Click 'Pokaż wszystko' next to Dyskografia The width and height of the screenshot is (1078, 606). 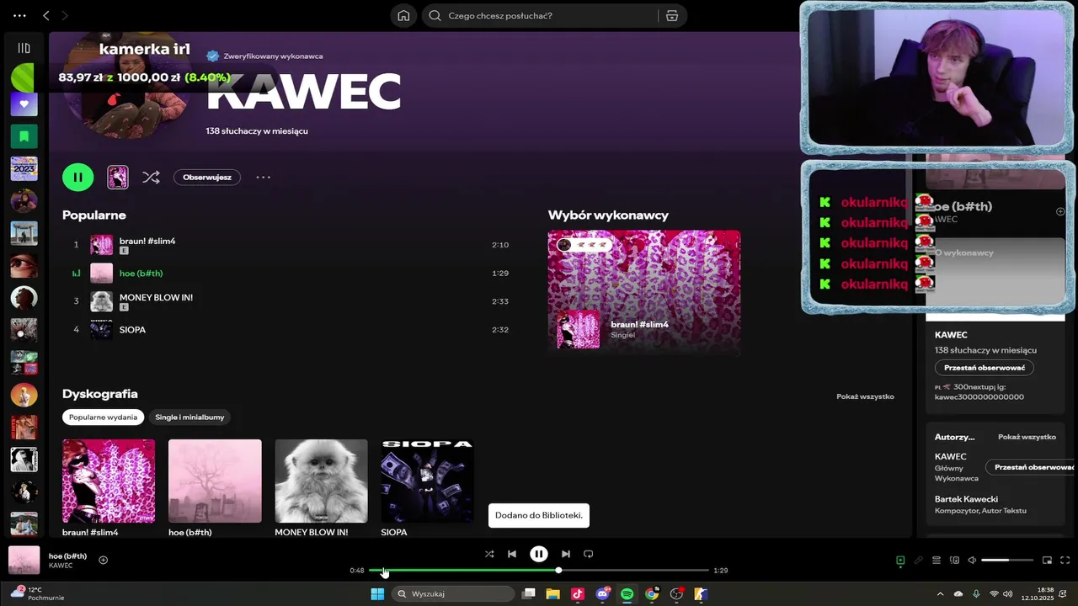click(x=865, y=396)
